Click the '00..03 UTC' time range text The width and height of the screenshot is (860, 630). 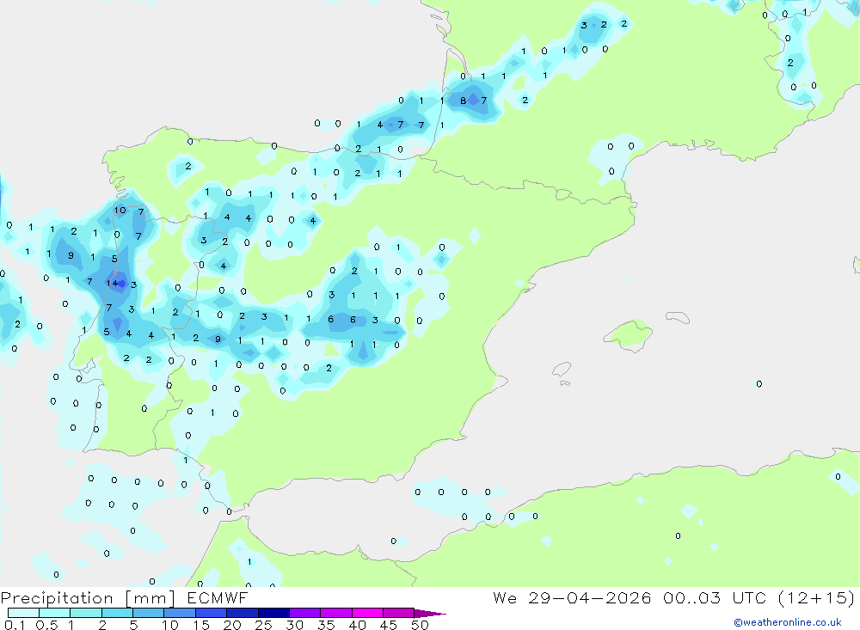pyautogui.click(x=714, y=597)
